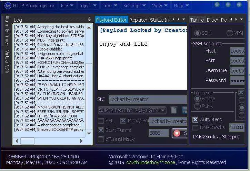The image size is (250, 171).
Task: Click log horizontal scroll right arrow
Action: coord(81,141)
